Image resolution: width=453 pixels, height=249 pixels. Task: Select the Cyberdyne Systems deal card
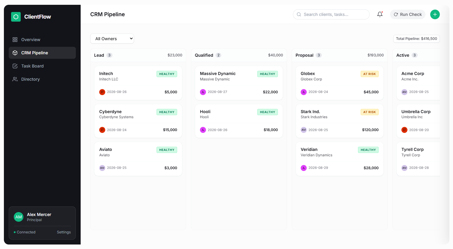tap(138, 121)
